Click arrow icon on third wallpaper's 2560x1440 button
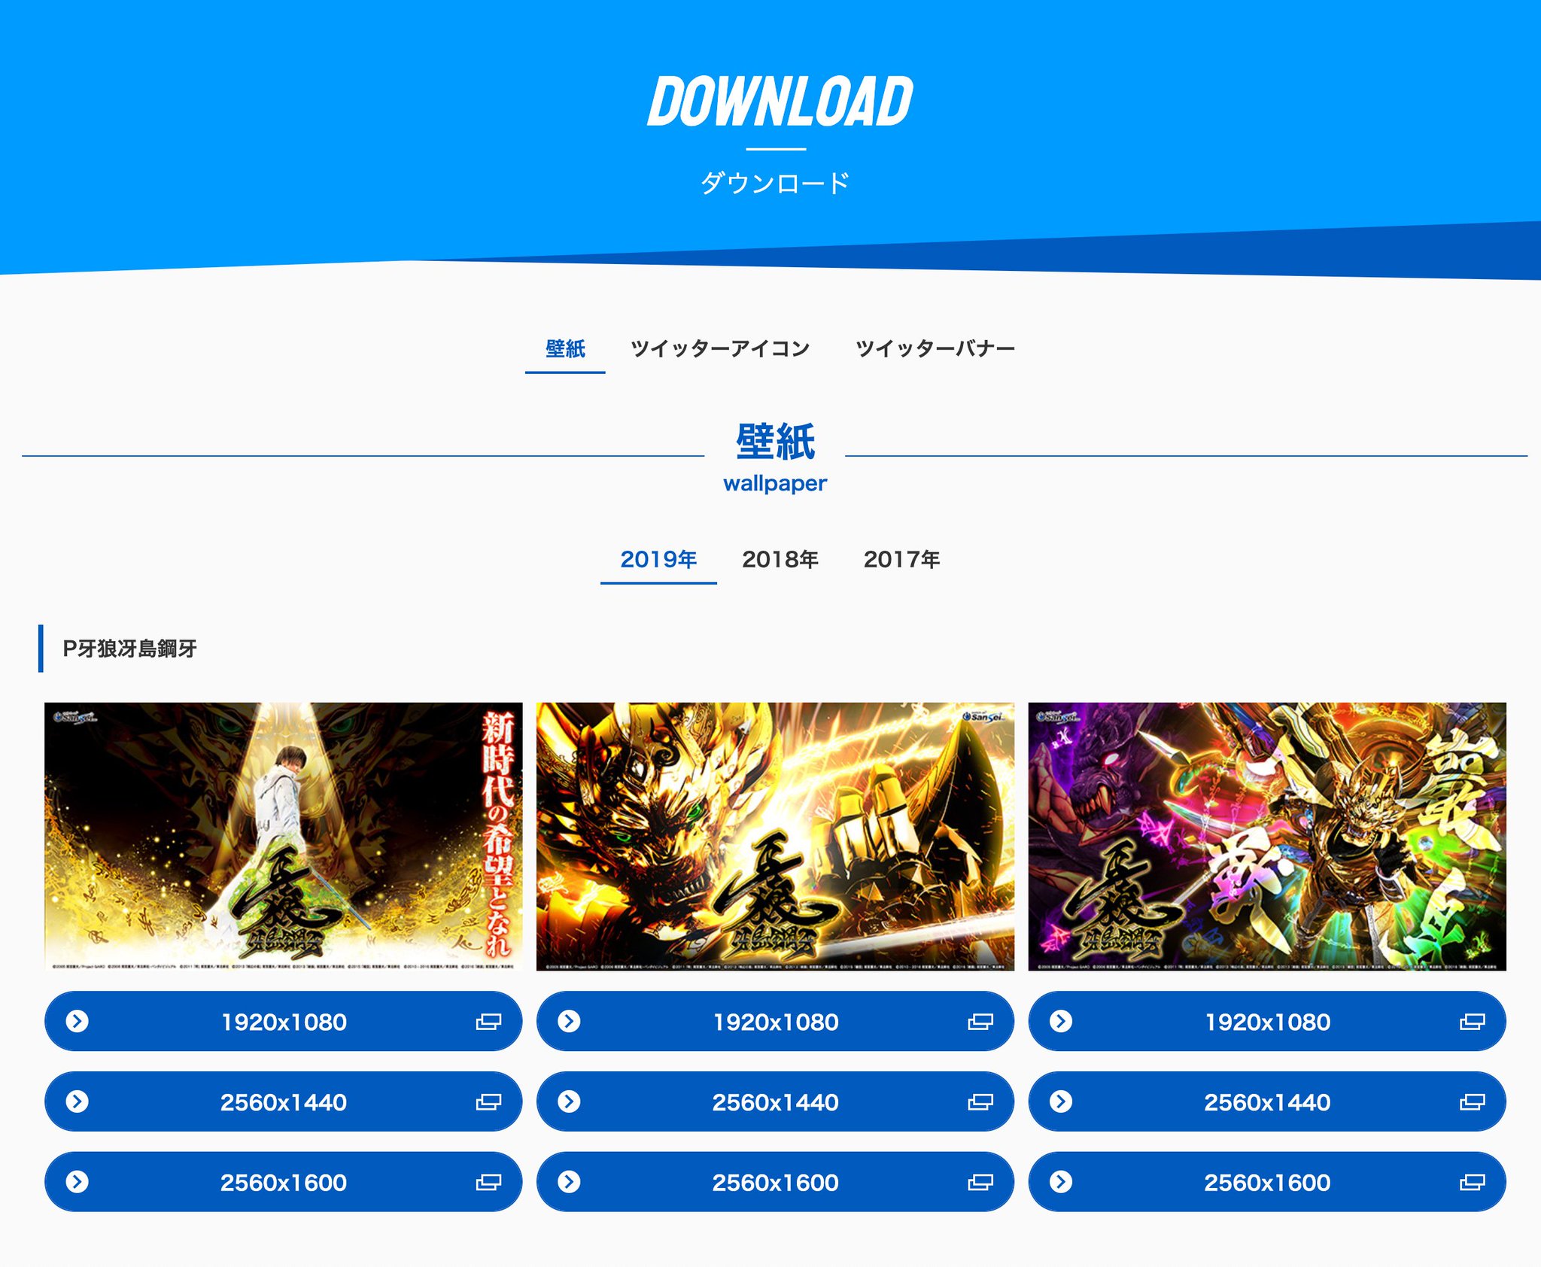The image size is (1541, 1267). point(1061,1101)
